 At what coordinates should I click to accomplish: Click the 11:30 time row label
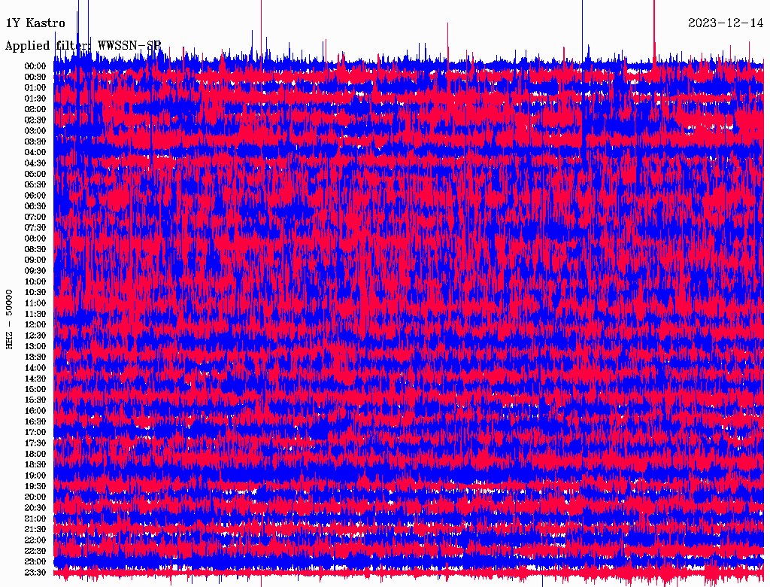tap(35, 314)
